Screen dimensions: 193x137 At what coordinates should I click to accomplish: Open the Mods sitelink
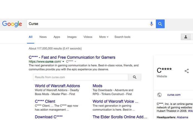pos(97,86)
